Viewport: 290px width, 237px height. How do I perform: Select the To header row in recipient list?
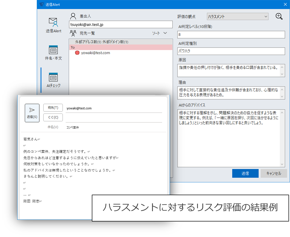pos(121,47)
